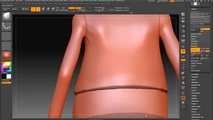Toggle the Floor grid button
The image size is (213, 120).
pyautogui.click(x=183, y=47)
